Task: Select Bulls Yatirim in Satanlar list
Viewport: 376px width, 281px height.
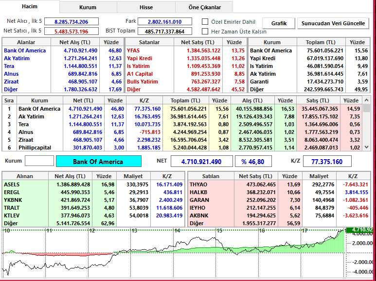Action: 143,82
